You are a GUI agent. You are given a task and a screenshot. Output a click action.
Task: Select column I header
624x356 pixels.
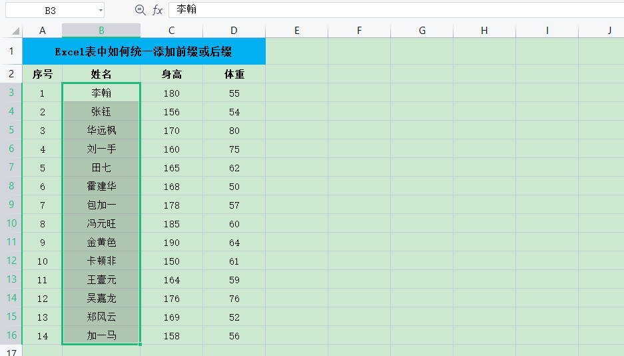[x=547, y=31]
